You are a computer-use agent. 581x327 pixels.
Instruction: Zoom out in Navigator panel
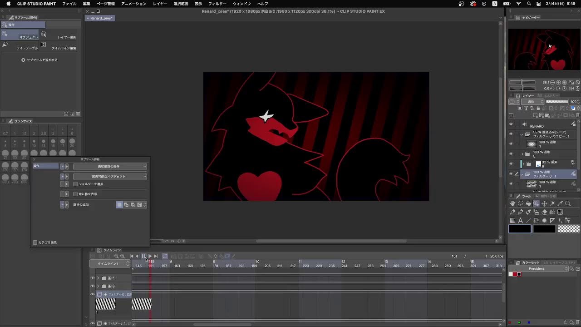click(x=552, y=83)
